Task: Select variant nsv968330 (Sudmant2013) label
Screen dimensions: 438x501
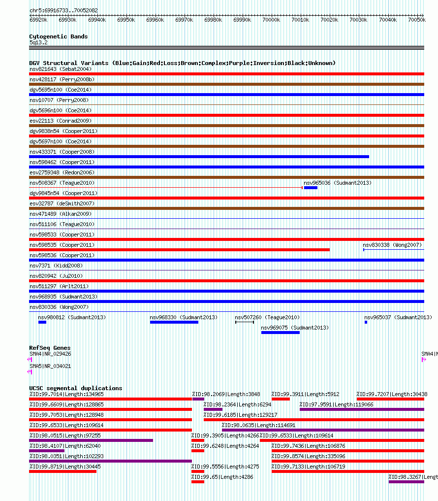Action: 184,317
